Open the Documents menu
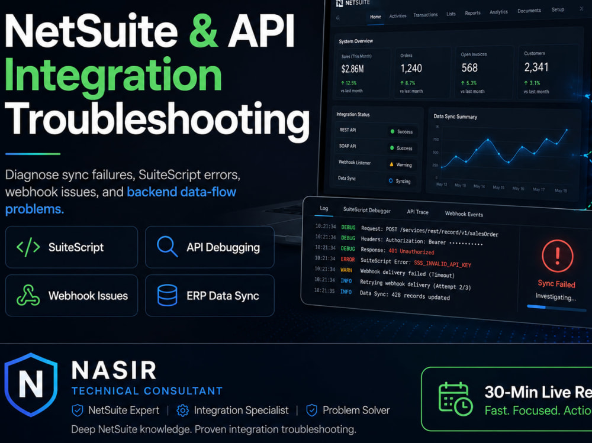This screenshot has height=443, width=592. tap(529, 11)
